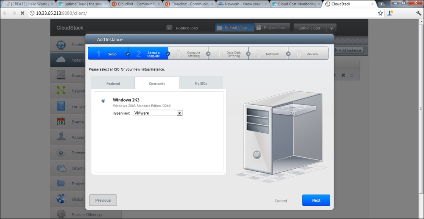424x219 pixels.
Task: Select the Windows 2K3 radio button
Action: [x=103, y=101]
